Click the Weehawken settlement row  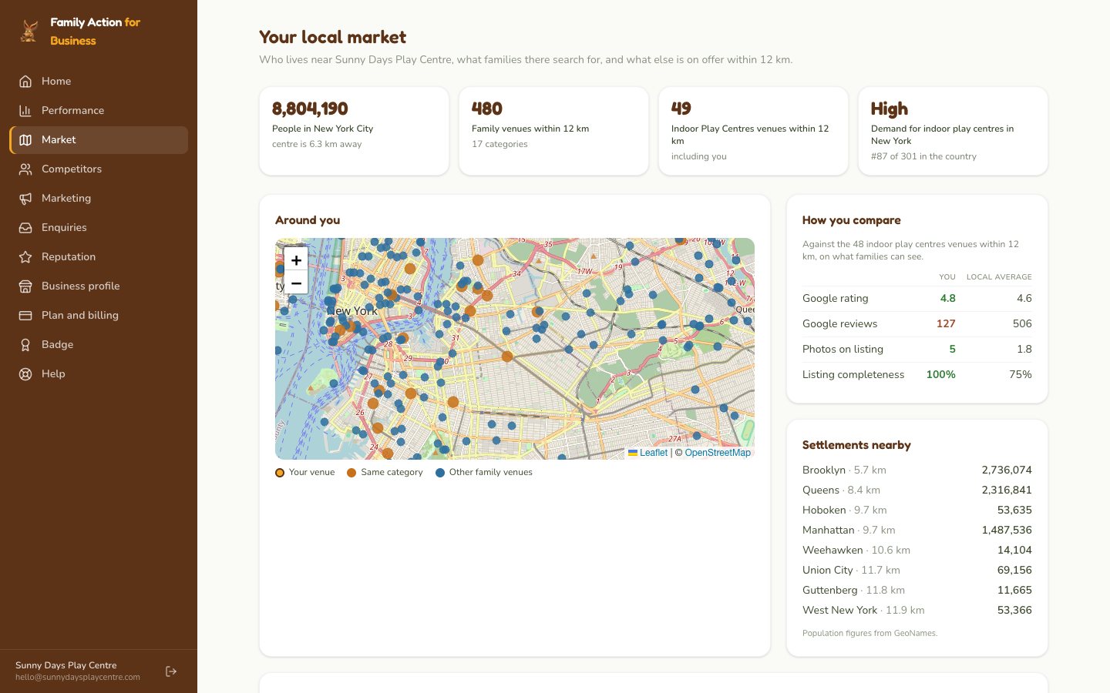917,550
